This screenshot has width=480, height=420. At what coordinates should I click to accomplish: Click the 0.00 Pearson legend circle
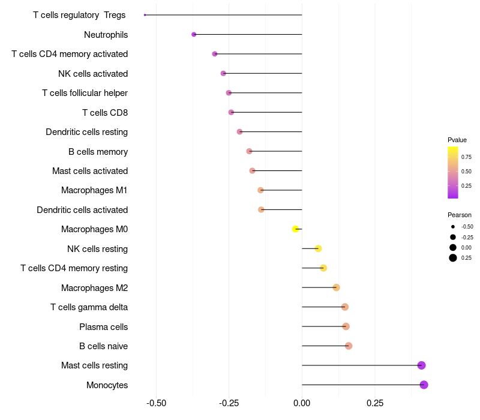[x=453, y=247]
